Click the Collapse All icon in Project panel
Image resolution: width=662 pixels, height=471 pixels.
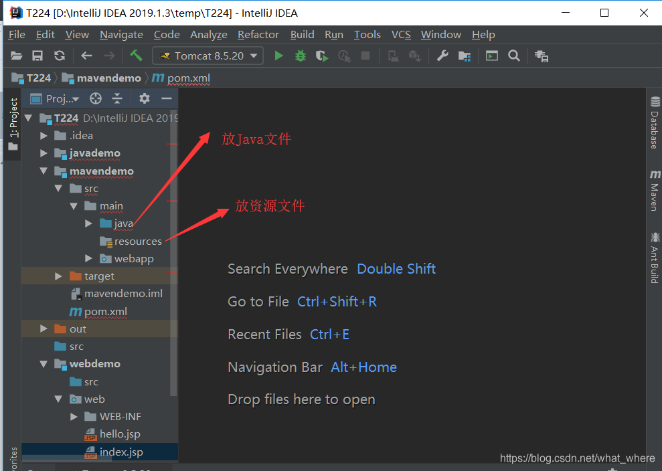[x=117, y=99]
